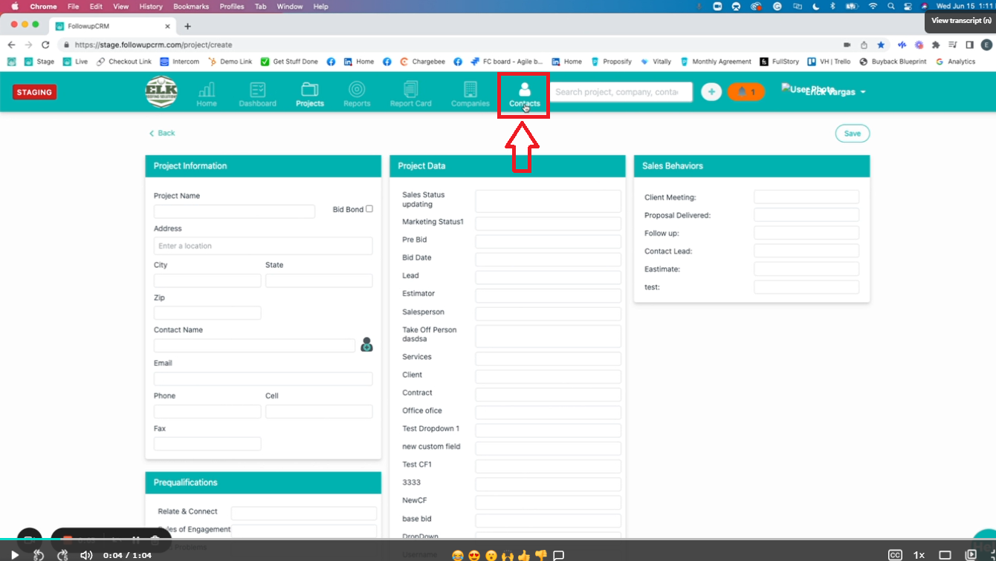The image size is (996, 561).
Task: Open the Chrome File menu
Action: point(73,6)
